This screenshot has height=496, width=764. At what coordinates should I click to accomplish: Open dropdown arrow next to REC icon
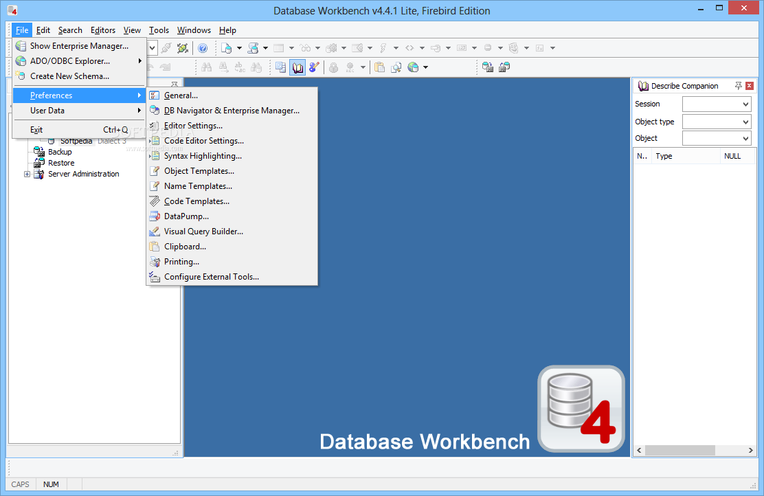[363, 67]
